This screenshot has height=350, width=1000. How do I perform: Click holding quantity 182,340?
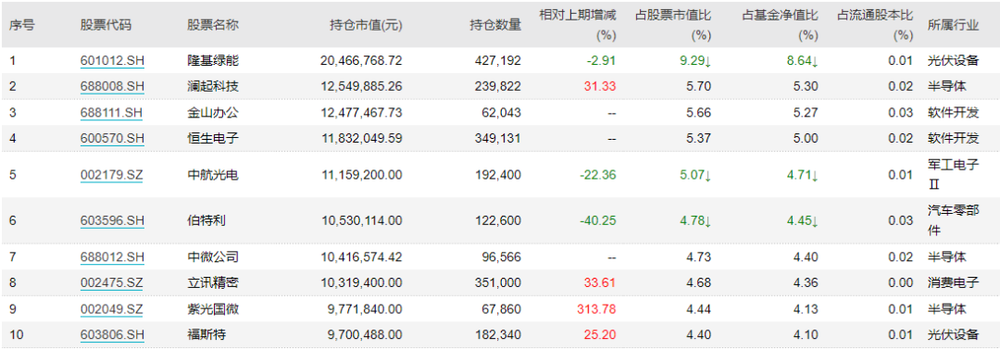499,334
